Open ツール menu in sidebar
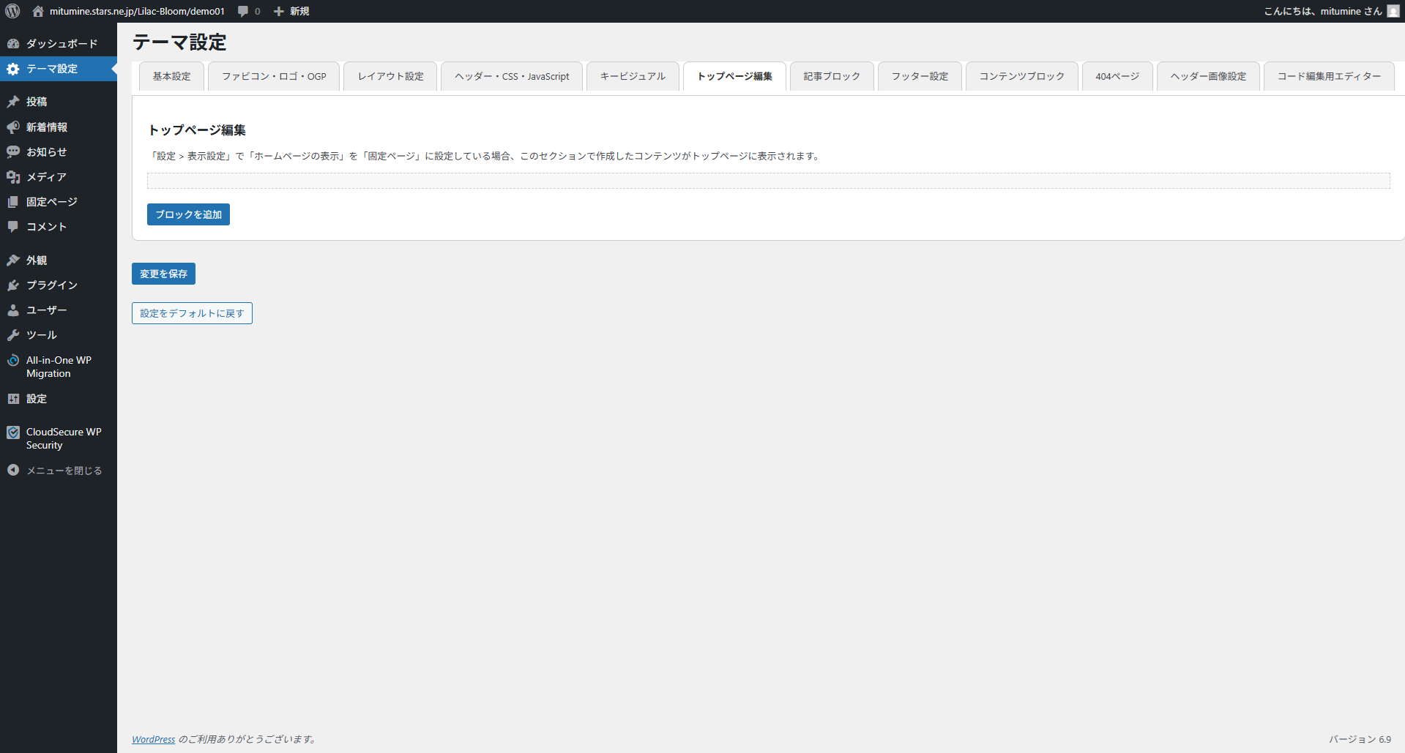 pyautogui.click(x=41, y=335)
